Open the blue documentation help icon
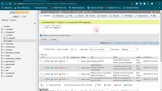This screenshot has width=162, height=91. (18, 16)
